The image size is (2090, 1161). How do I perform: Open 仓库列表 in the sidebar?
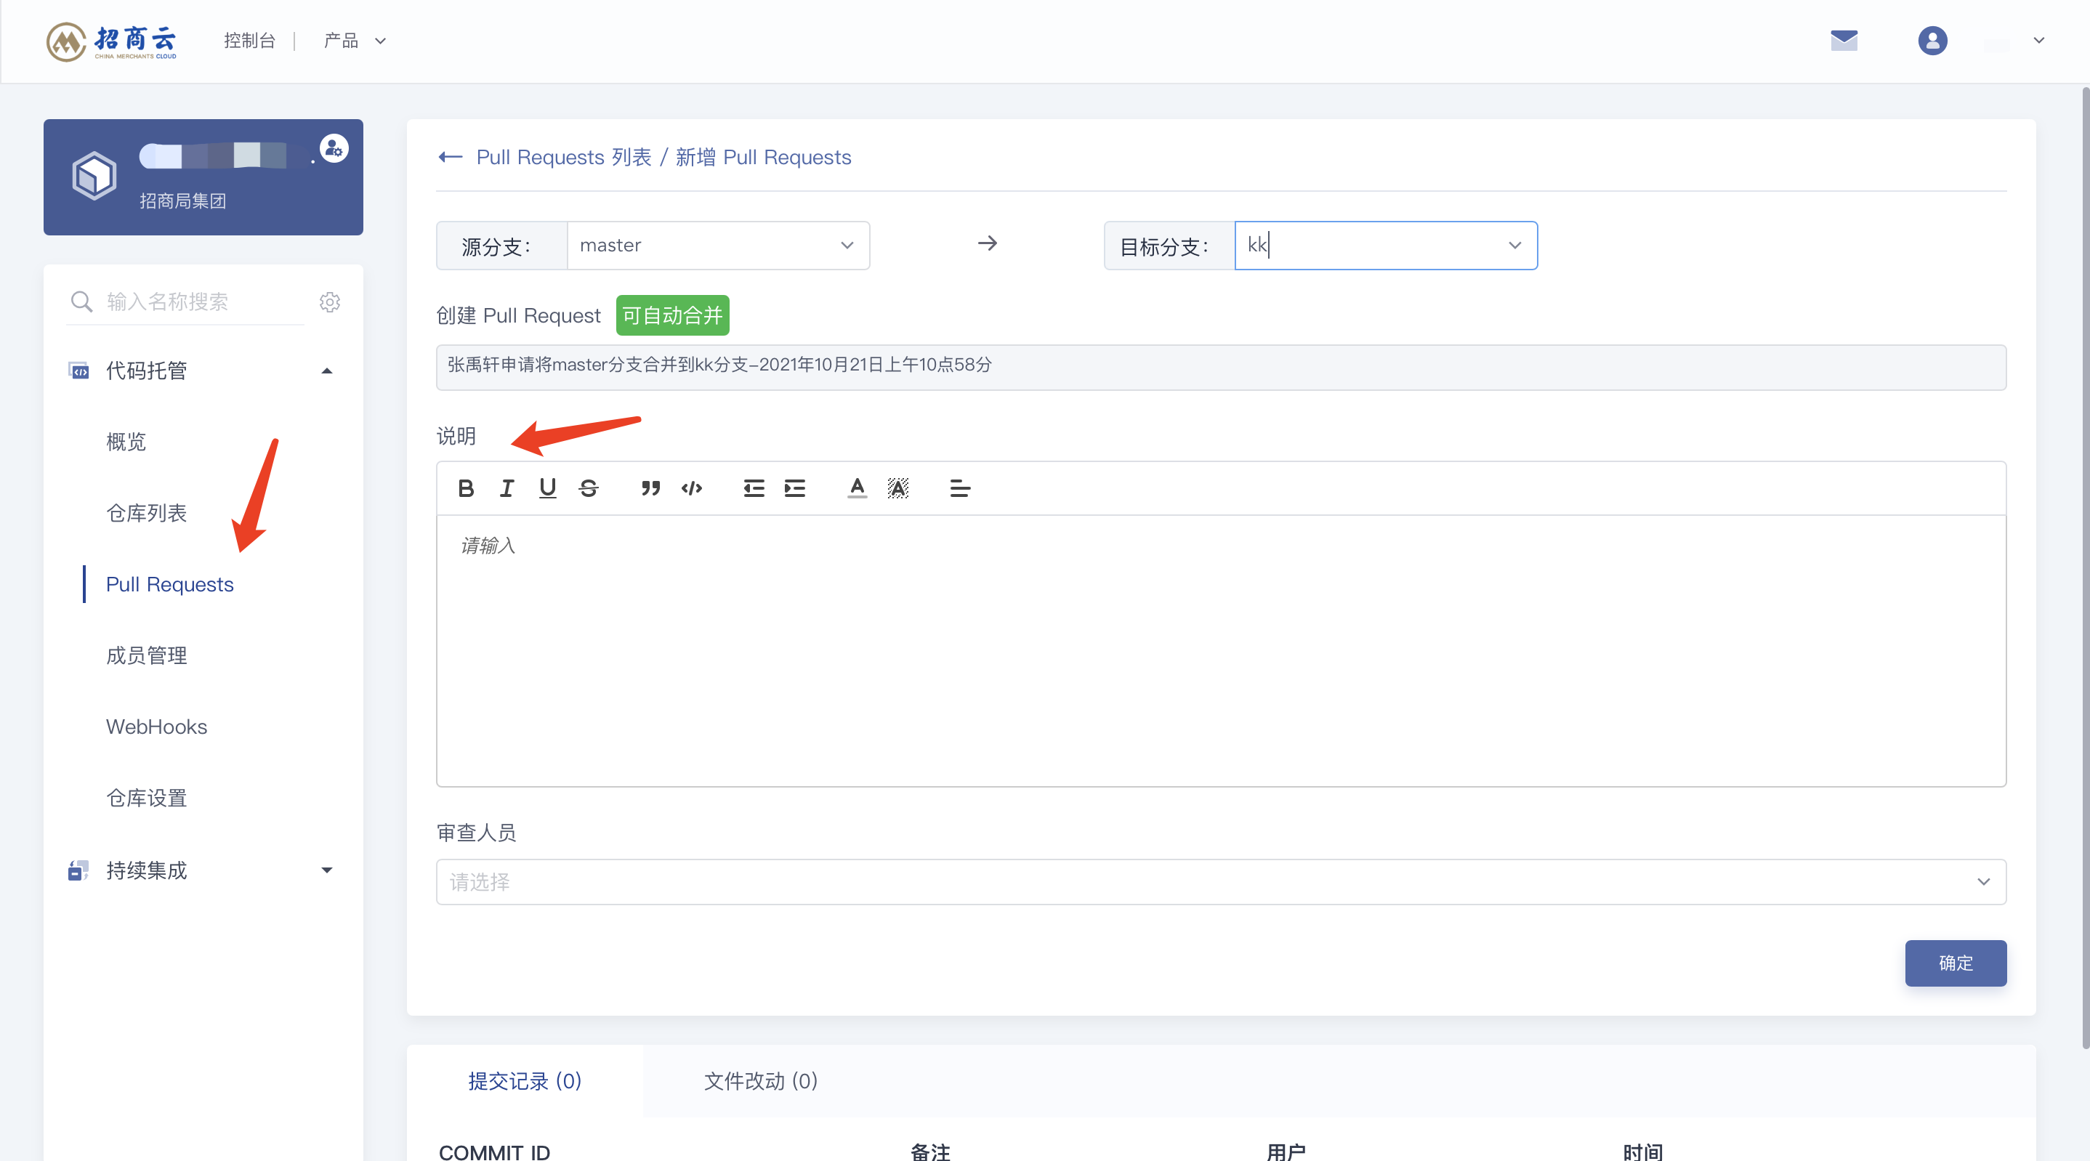click(146, 514)
